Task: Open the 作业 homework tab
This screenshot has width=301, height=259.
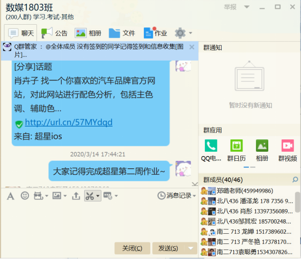Action: click(x=156, y=33)
